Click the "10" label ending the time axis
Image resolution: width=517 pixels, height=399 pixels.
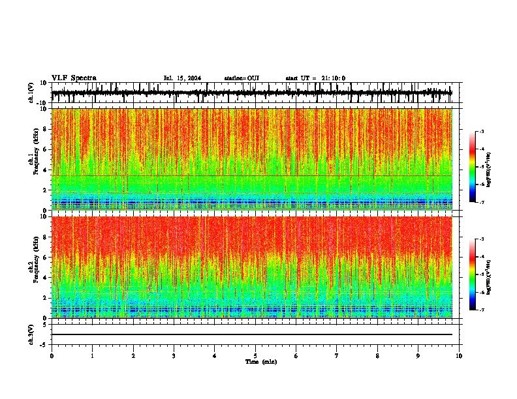click(x=459, y=356)
